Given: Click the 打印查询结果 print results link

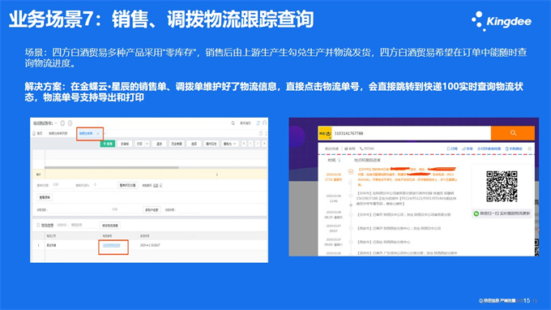Looking at the screenshot, I should click(489, 149).
